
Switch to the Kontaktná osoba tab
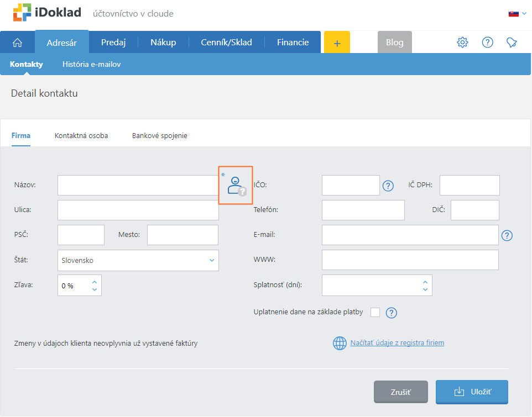click(81, 136)
